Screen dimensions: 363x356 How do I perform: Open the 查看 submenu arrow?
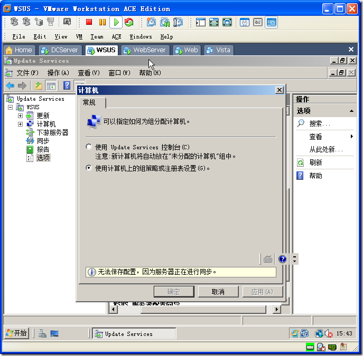[x=352, y=136]
